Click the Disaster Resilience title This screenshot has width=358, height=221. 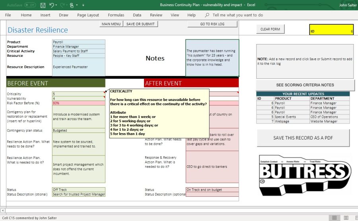point(38,30)
